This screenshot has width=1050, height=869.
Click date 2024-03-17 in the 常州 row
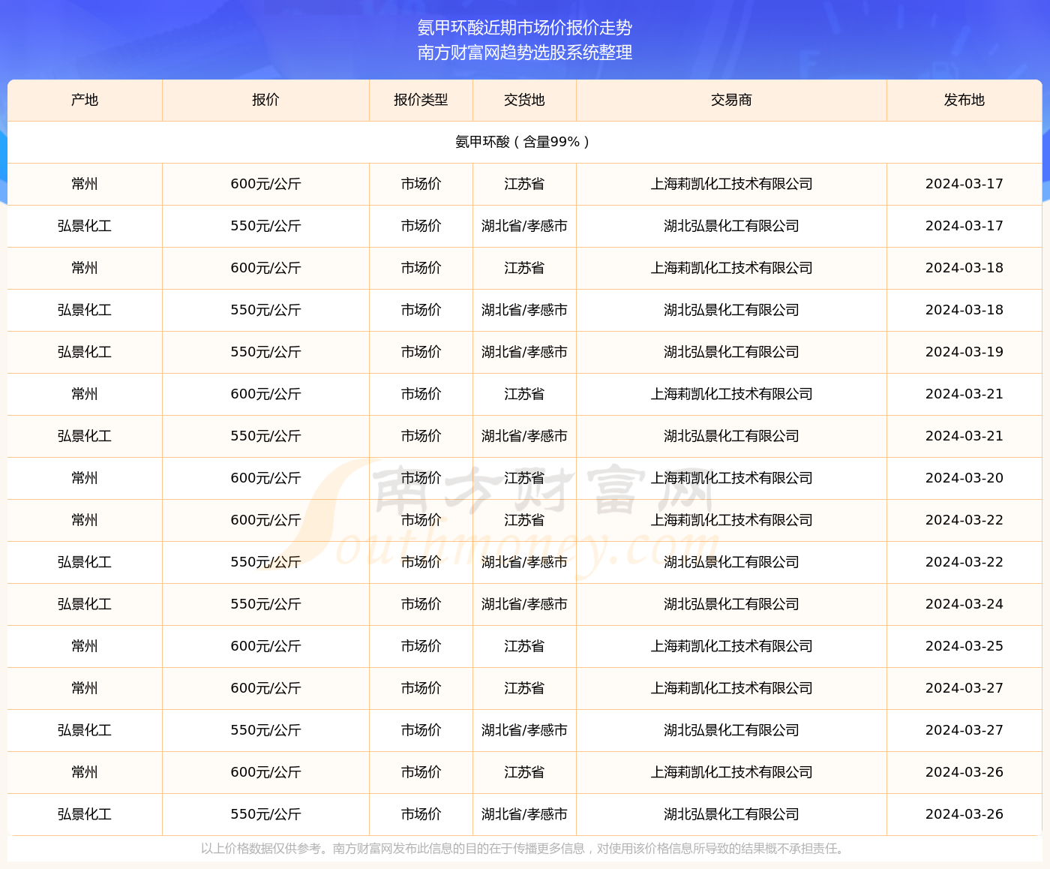(x=964, y=184)
